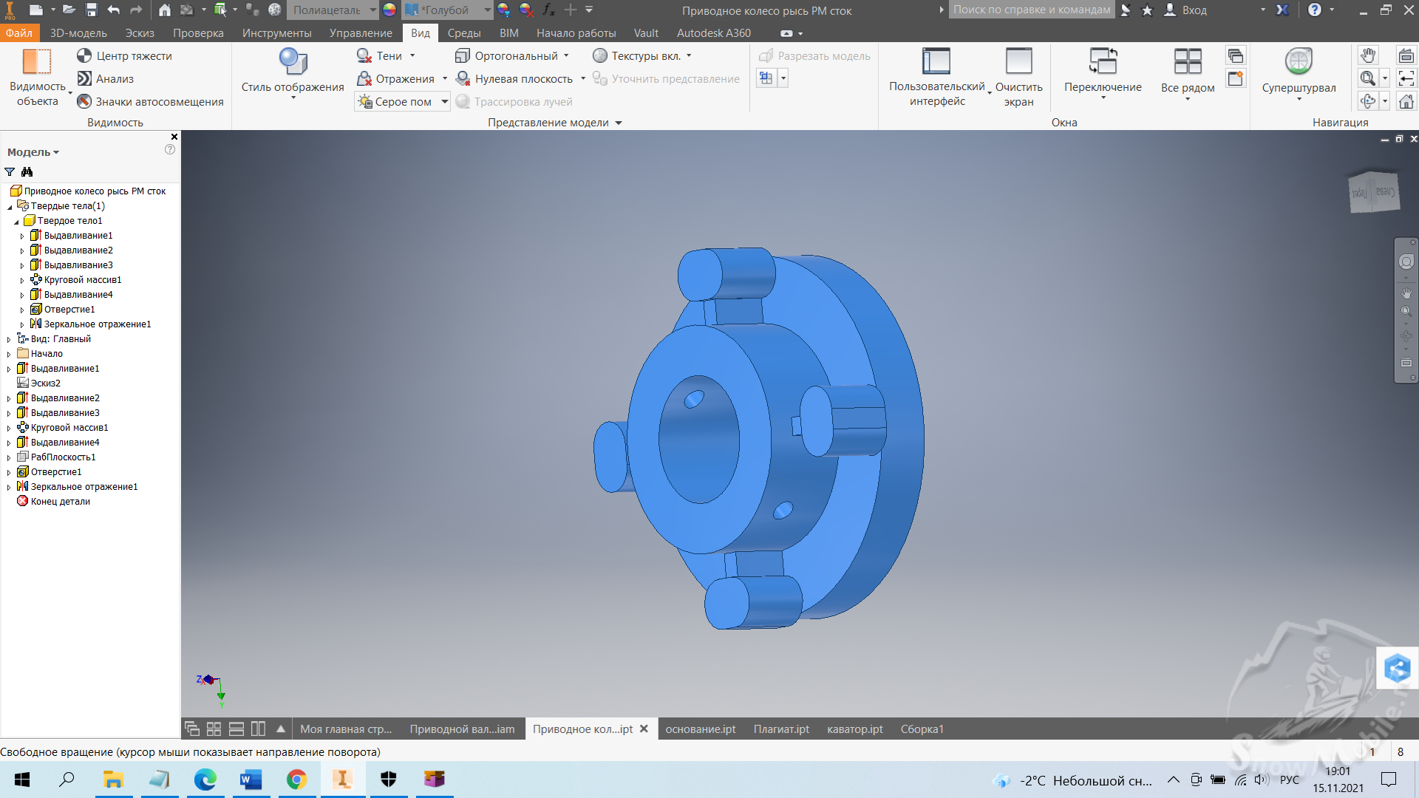Select Ортогональный projection mode
This screenshot has width=1419, height=798.
click(x=507, y=56)
